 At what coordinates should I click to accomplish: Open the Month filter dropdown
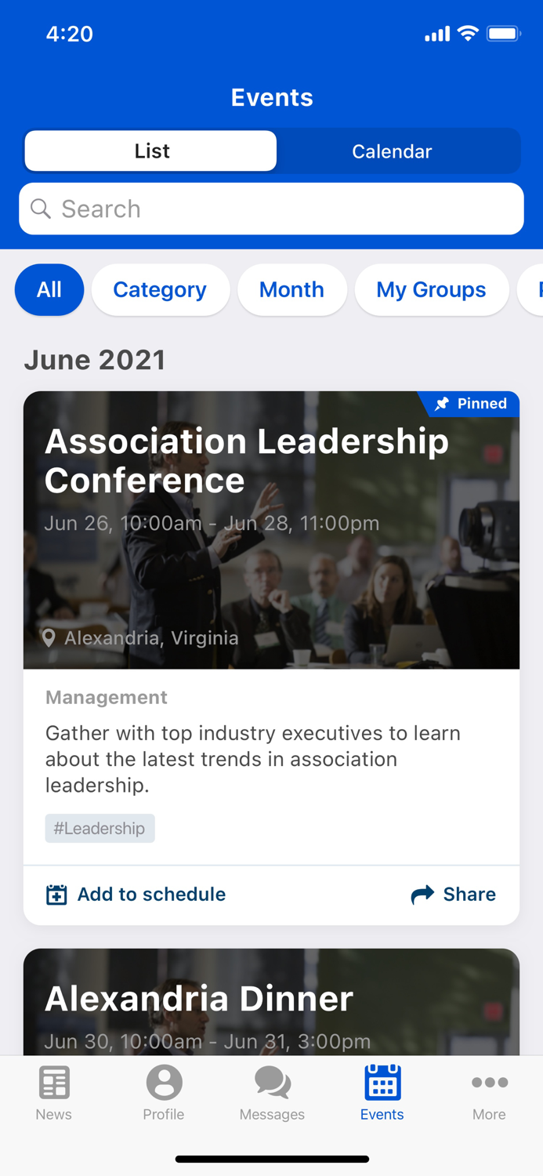pyautogui.click(x=291, y=289)
